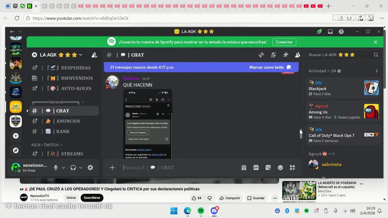Open the SAVILETA server icon
Screen dimensions: 388x218
tap(16, 121)
